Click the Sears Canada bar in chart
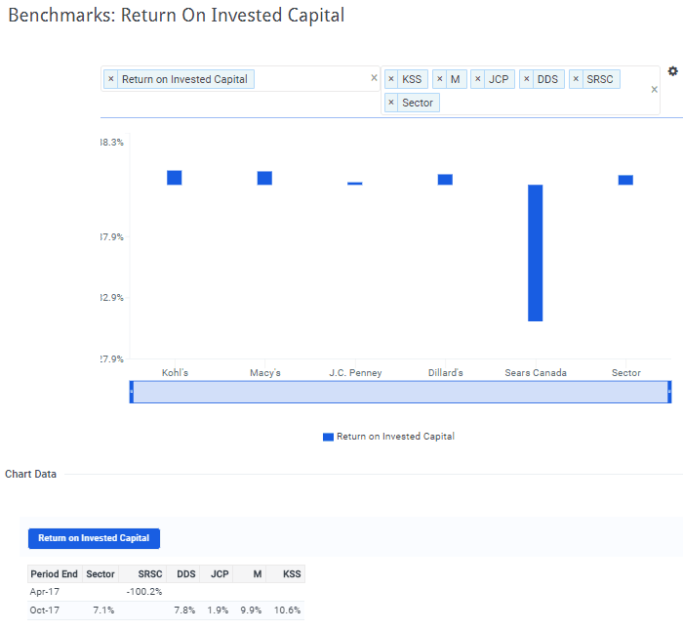Screen dimensions: 683x631 tap(536, 252)
